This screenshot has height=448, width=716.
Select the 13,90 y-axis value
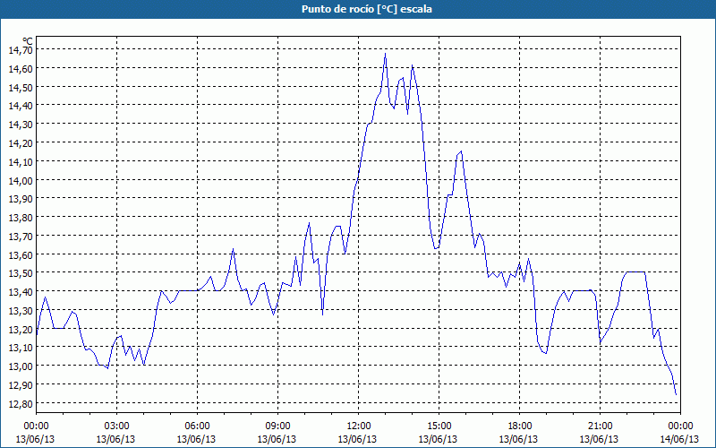(21, 199)
